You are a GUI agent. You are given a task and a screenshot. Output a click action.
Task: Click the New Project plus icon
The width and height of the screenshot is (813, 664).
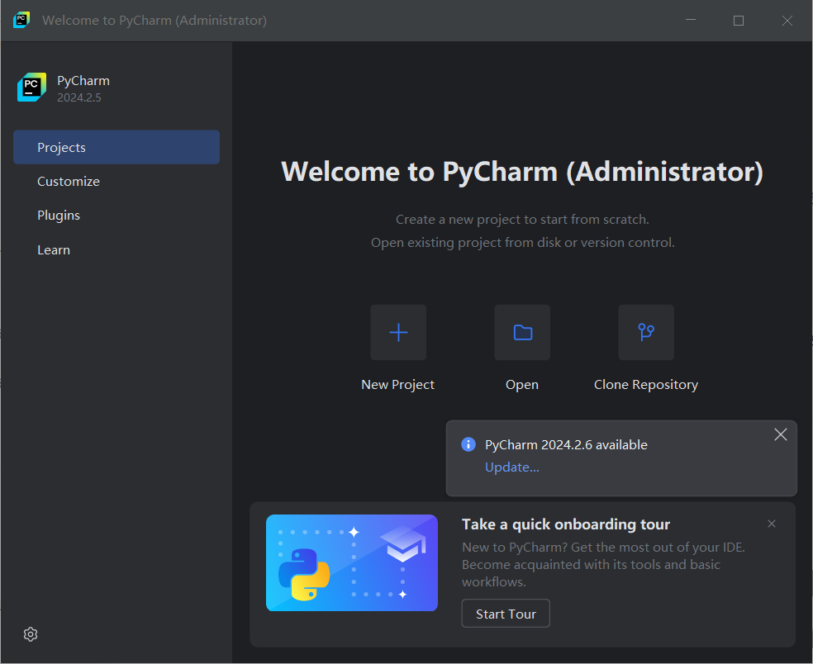398,332
